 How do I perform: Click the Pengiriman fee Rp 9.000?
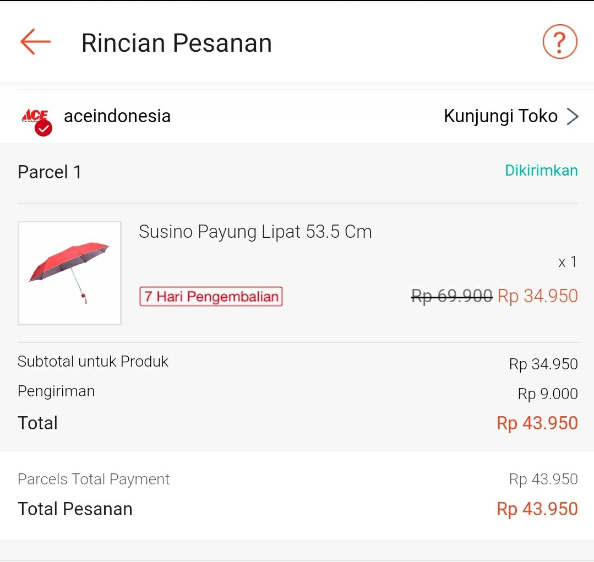tap(548, 394)
